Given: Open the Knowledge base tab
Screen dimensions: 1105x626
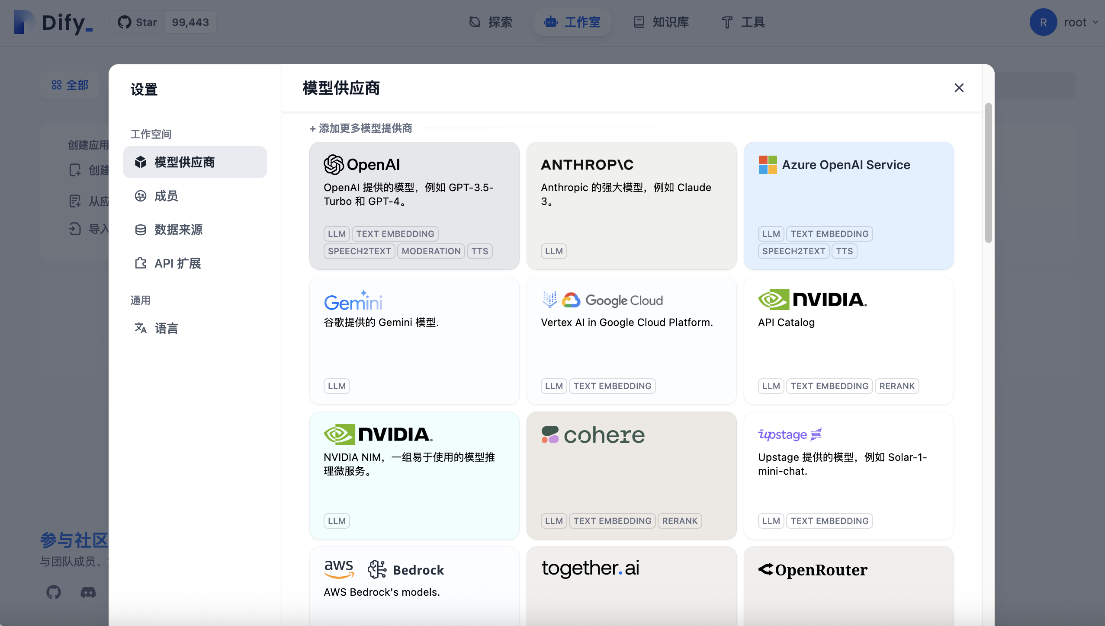Looking at the screenshot, I should (x=661, y=22).
